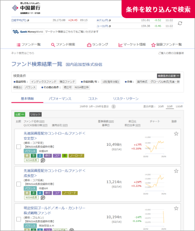Screen dimensions: 195x231
Task: Click the ノーロード badge on the 安定型 fund
Action: pos(76,156)
